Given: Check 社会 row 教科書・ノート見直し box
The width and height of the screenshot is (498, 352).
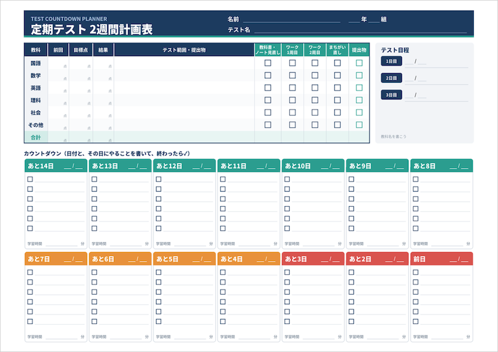Looking at the screenshot, I should [267, 113].
